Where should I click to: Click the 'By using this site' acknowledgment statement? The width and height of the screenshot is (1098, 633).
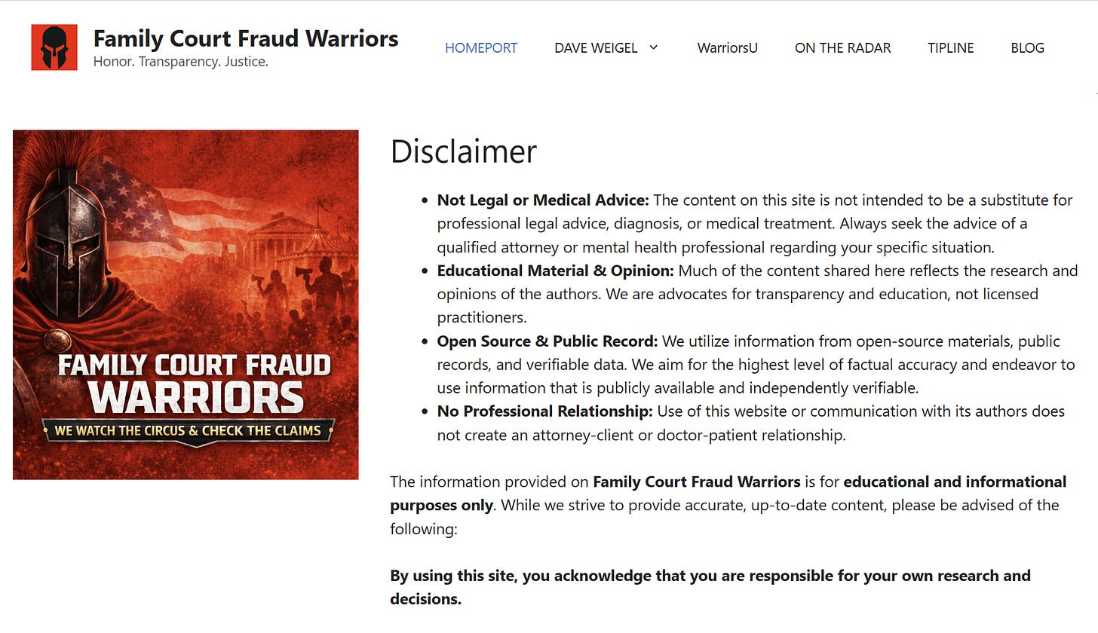click(710, 587)
